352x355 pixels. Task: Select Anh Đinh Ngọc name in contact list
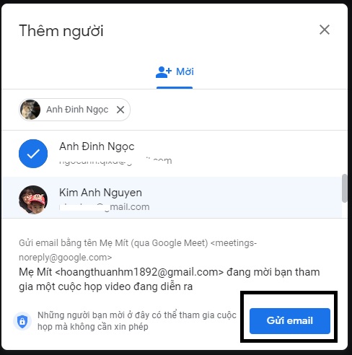pyautogui.click(x=97, y=146)
